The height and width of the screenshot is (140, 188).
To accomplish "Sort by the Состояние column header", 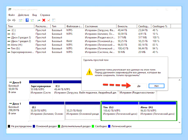I will [100, 26].
